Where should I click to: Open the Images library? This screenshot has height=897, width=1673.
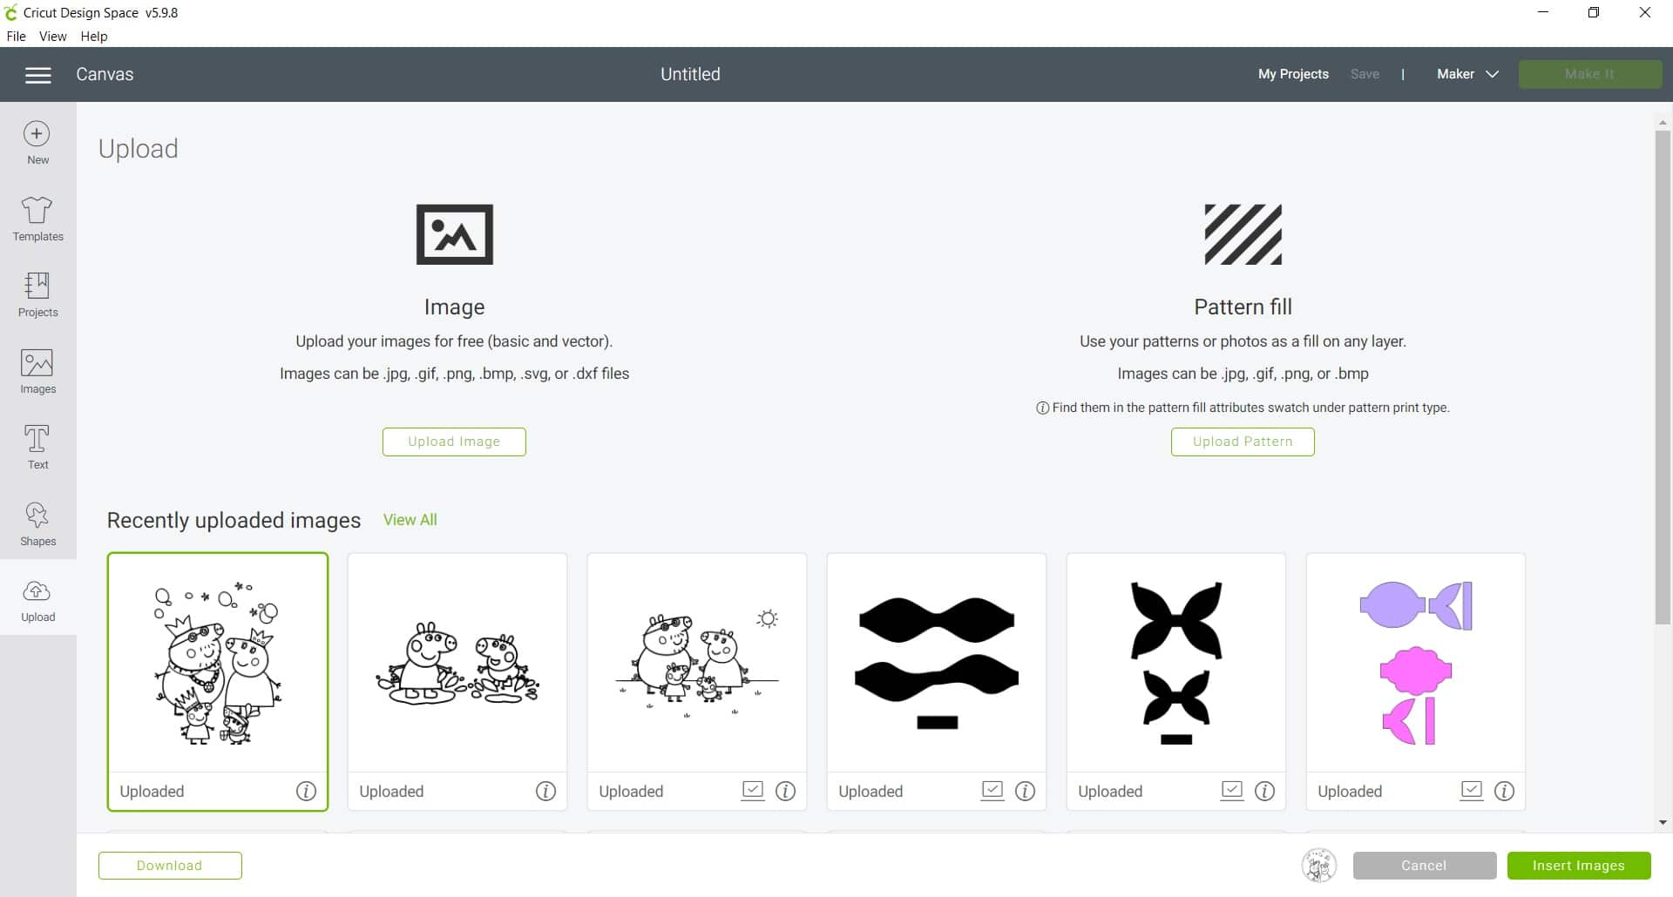(37, 371)
